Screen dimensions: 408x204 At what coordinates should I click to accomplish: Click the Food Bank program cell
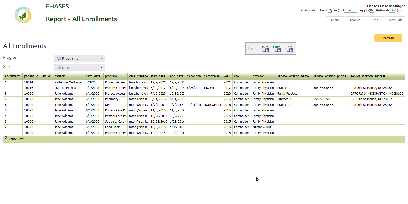[x=115, y=127]
